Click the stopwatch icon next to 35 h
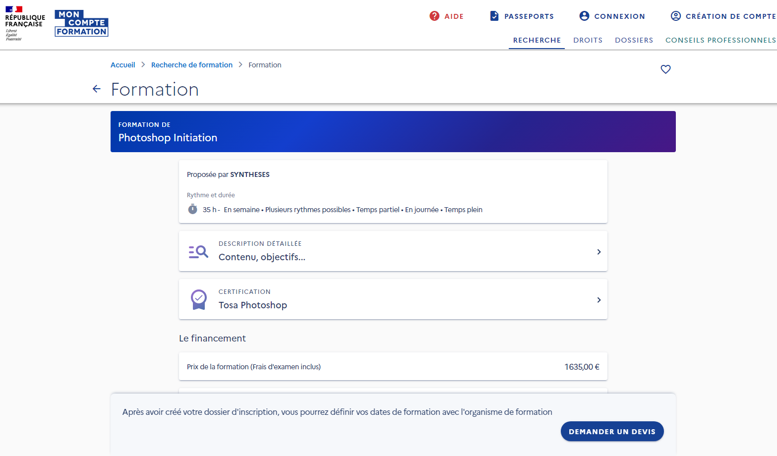The image size is (777, 456). (193, 209)
